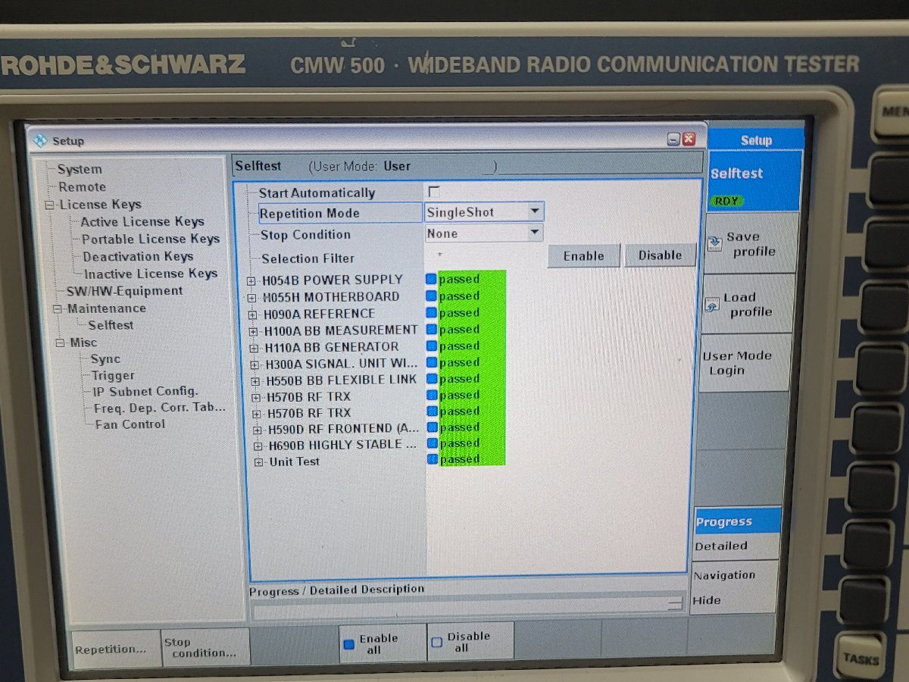909x682 pixels.
Task: Close the Setup window
Action: pos(689,139)
